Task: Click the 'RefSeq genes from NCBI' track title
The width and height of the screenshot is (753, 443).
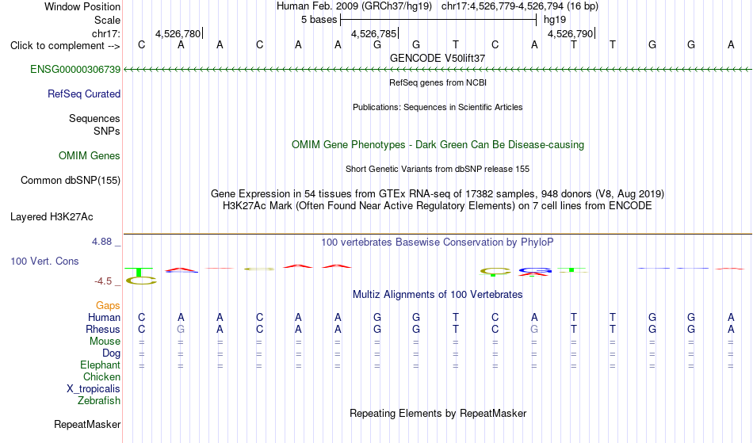Action: coord(438,82)
